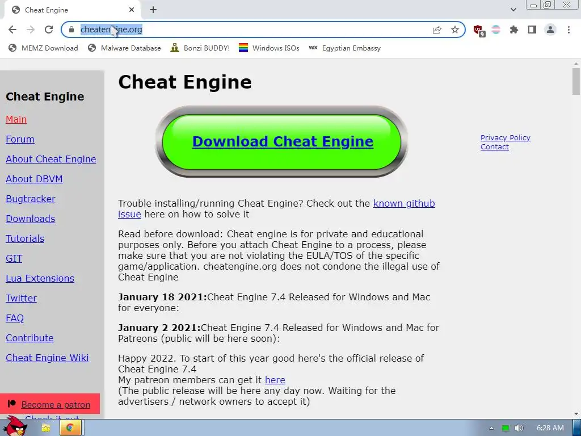
Task: Show hidden system tray icons
Action: 491,428
